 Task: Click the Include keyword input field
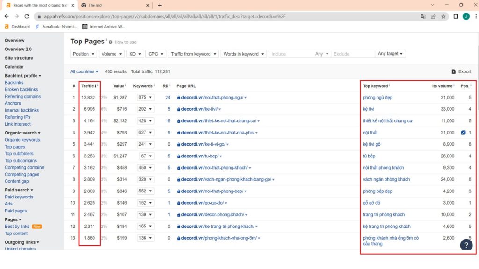point(291,54)
